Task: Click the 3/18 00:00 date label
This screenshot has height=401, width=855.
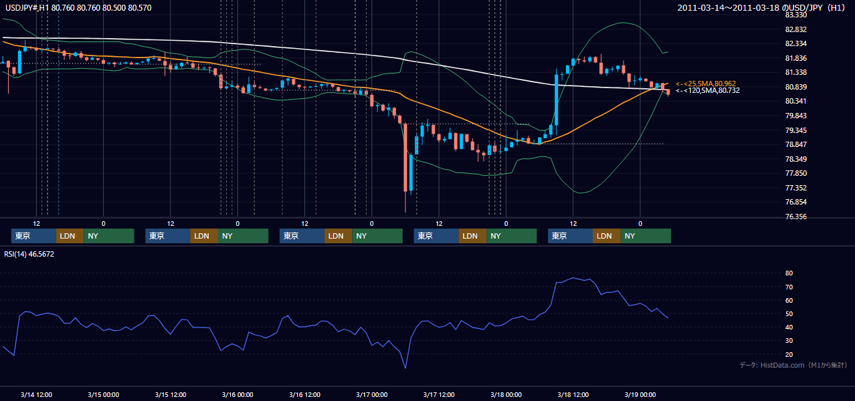Action: (506, 394)
